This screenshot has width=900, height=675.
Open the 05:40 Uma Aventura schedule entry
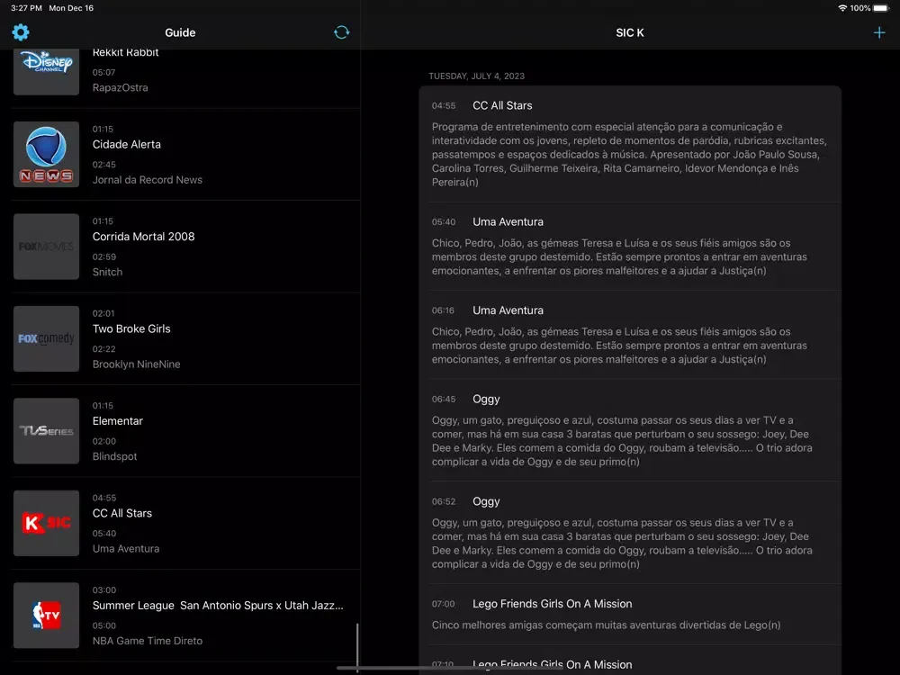point(630,246)
